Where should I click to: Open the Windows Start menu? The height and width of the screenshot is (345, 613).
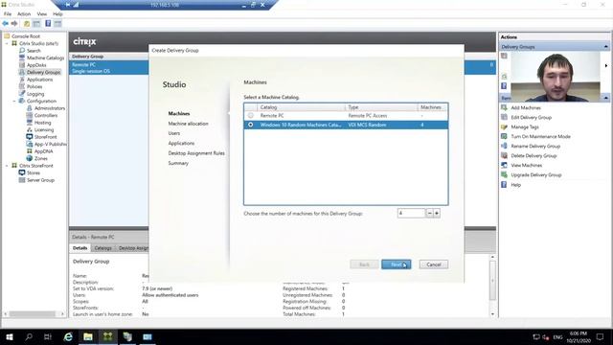pyautogui.click(x=10, y=336)
